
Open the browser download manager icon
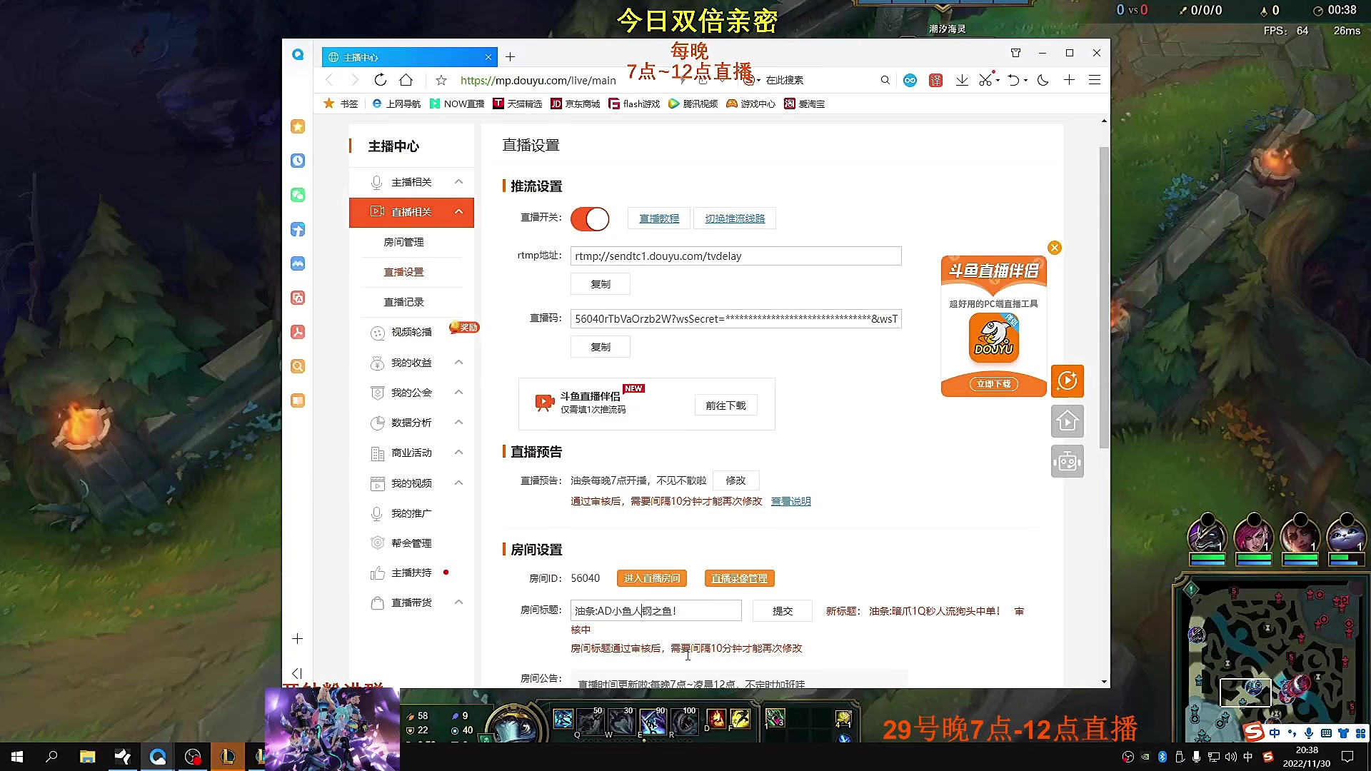click(x=962, y=80)
